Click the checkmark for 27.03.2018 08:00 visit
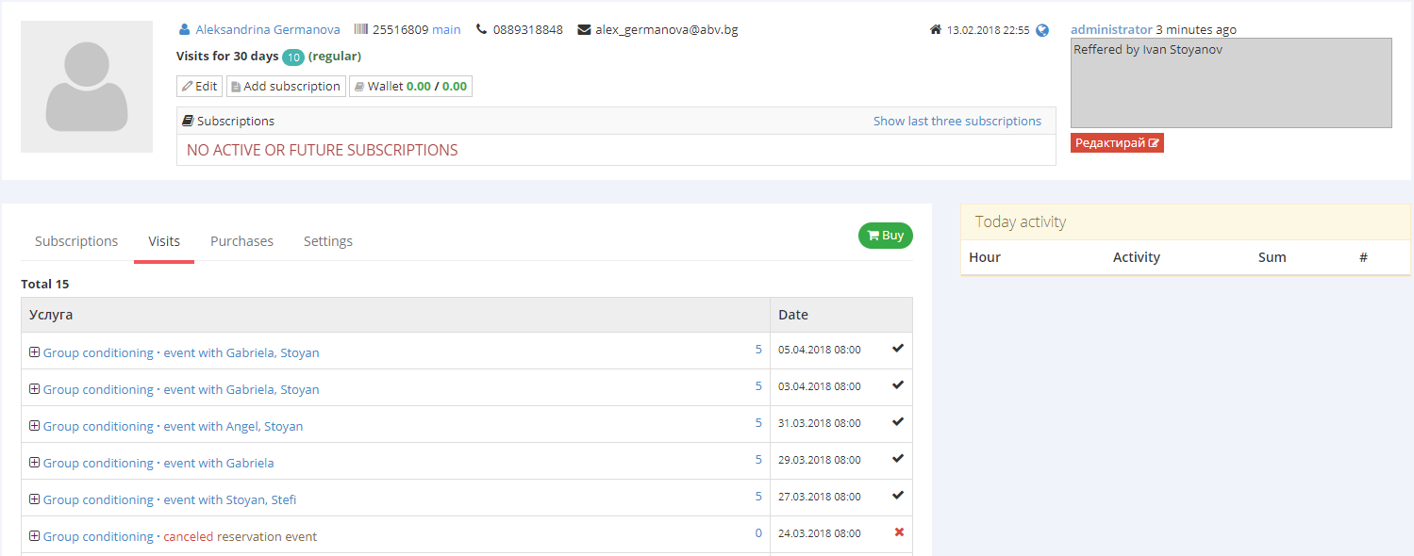1414x556 pixels. 898,495
